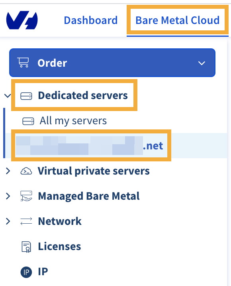Click the Network arrows icon
The image size is (231, 286).
tap(26, 221)
